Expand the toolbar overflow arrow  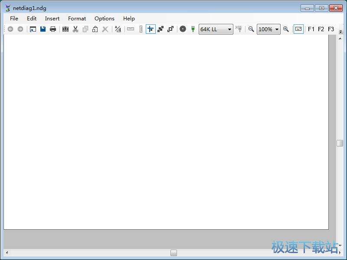click(341, 32)
